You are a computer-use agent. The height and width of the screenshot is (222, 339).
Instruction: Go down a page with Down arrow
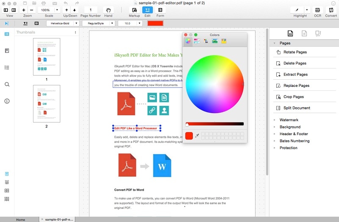pos(75,10)
